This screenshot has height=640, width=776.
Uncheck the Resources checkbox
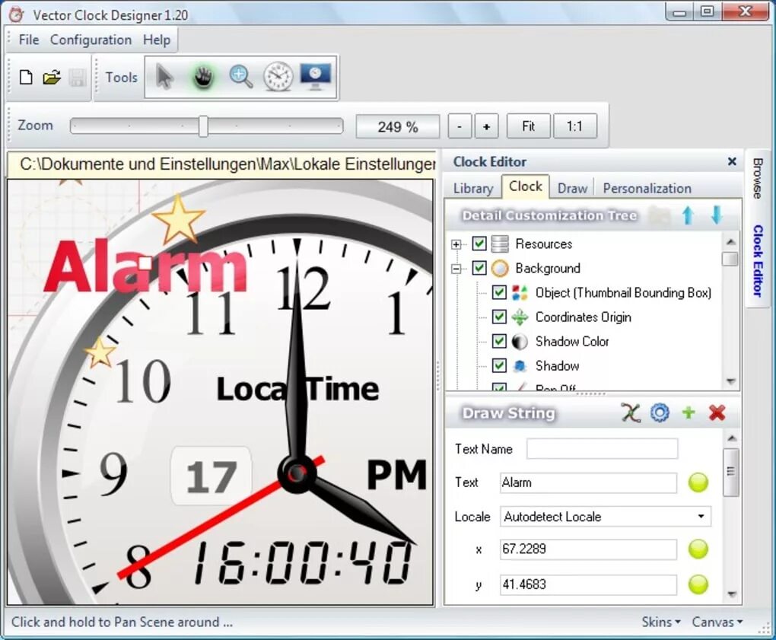(x=479, y=244)
